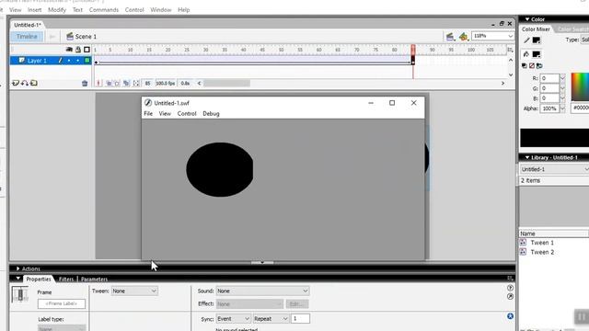This screenshot has width=589, height=331.
Task: Select the stroke color pencil icon
Action: tap(526, 40)
